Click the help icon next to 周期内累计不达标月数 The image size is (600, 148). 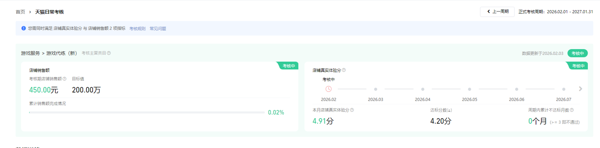pos(572,110)
